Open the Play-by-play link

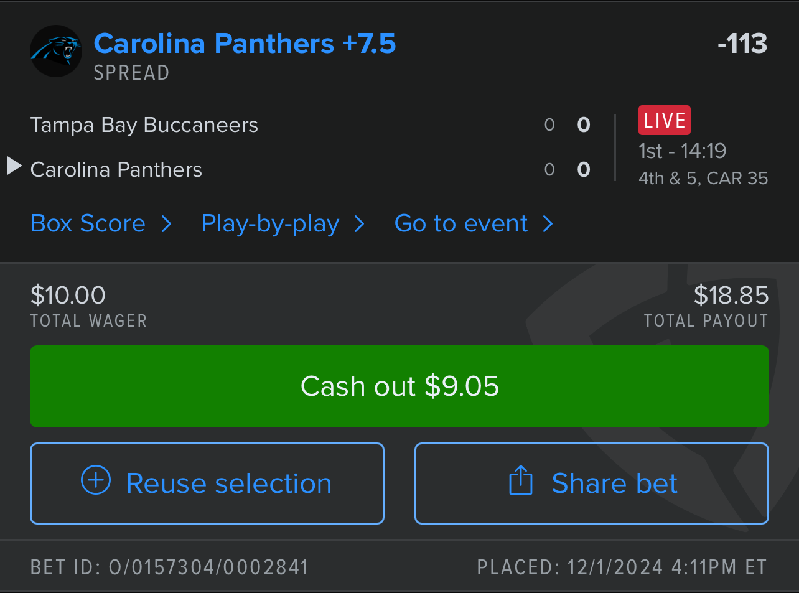pos(270,223)
